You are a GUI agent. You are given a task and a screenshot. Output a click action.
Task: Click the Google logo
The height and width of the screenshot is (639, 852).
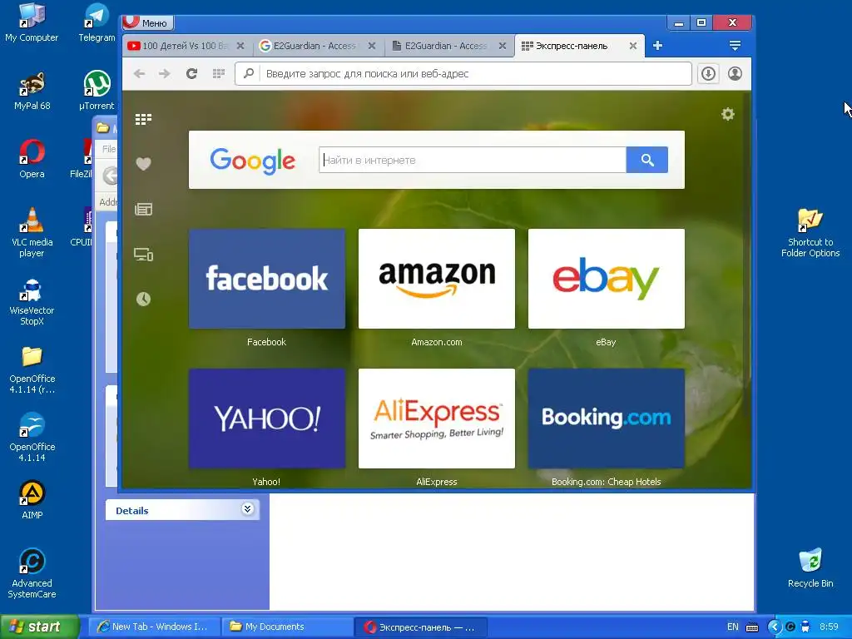pyautogui.click(x=253, y=161)
